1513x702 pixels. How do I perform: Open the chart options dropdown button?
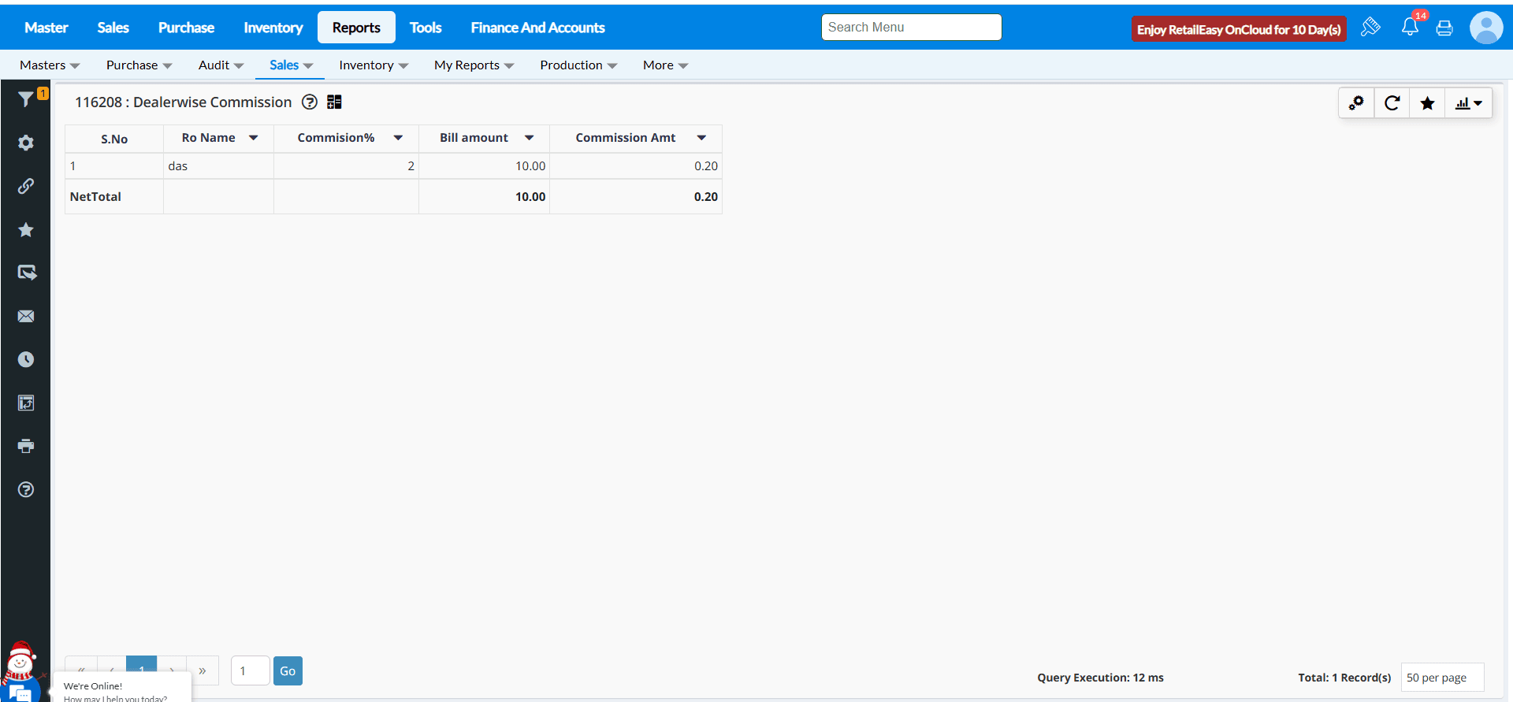coord(1468,103)
